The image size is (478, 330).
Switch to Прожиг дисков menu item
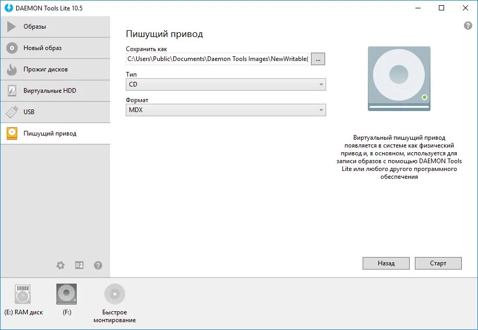pyautogui.click(x=55, y=69)
